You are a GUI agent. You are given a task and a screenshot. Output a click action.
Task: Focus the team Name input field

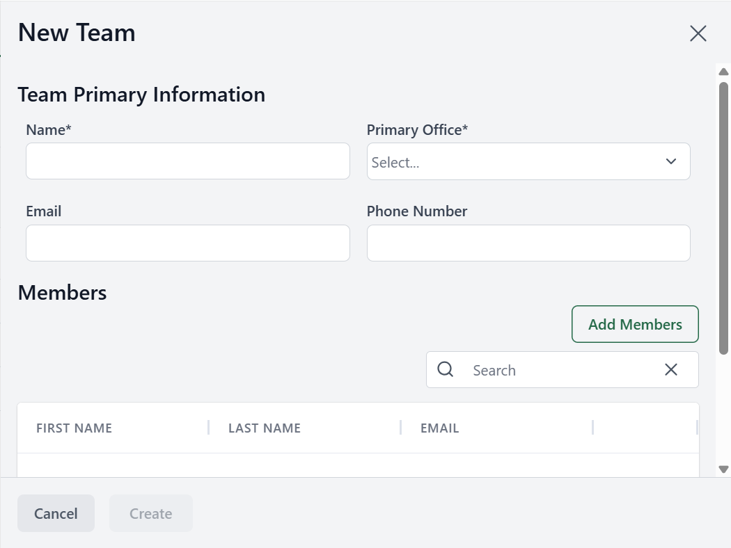pos(188,161)
